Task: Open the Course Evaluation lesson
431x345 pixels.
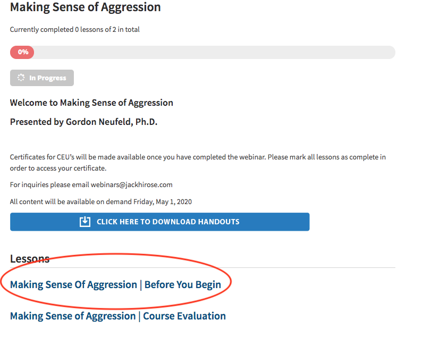Action: tap(118, 316)
